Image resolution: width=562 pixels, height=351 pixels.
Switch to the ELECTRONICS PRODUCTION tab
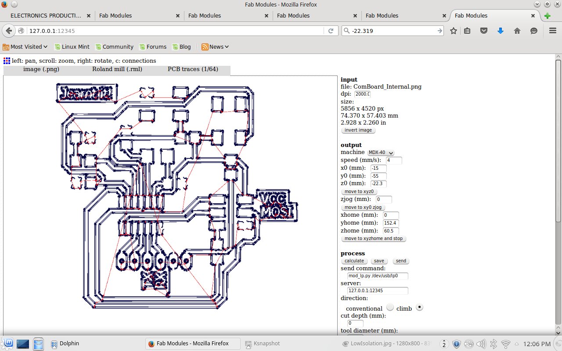click(46, 15)
